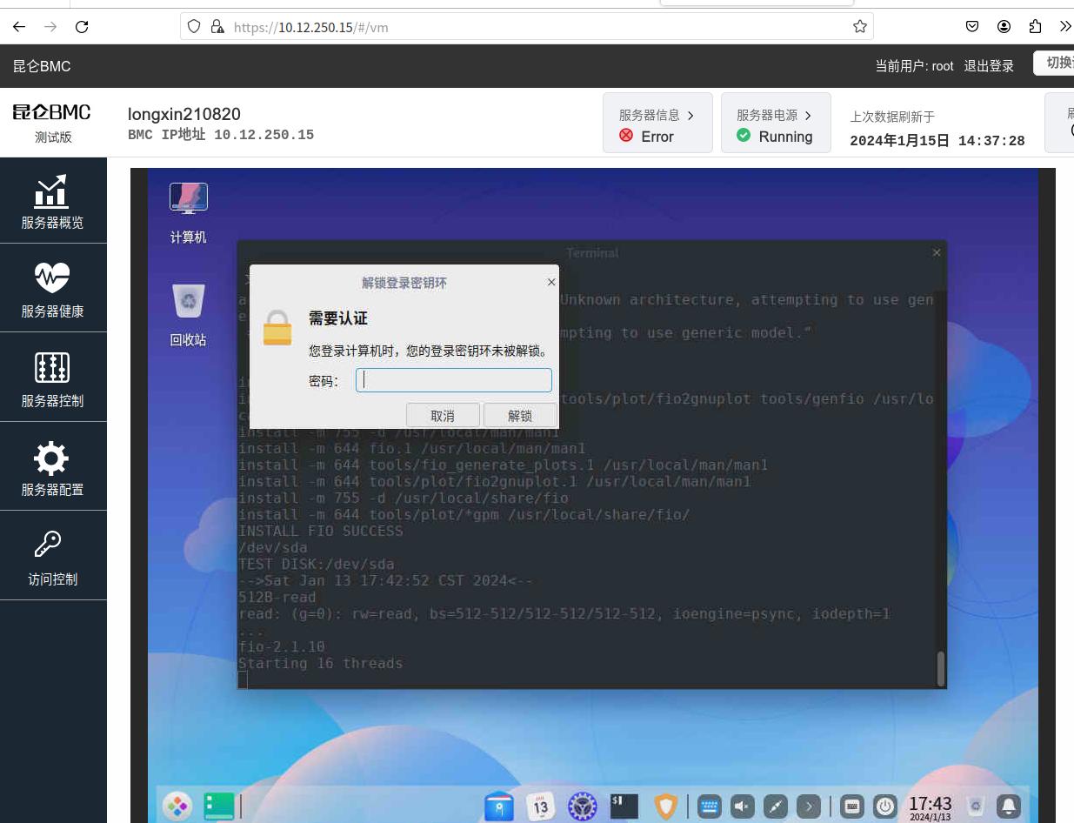The height and width of the screenshot is (823, 1074).
Task: Open the terminal icon in the remote taskbar
Action: (624, 806)
